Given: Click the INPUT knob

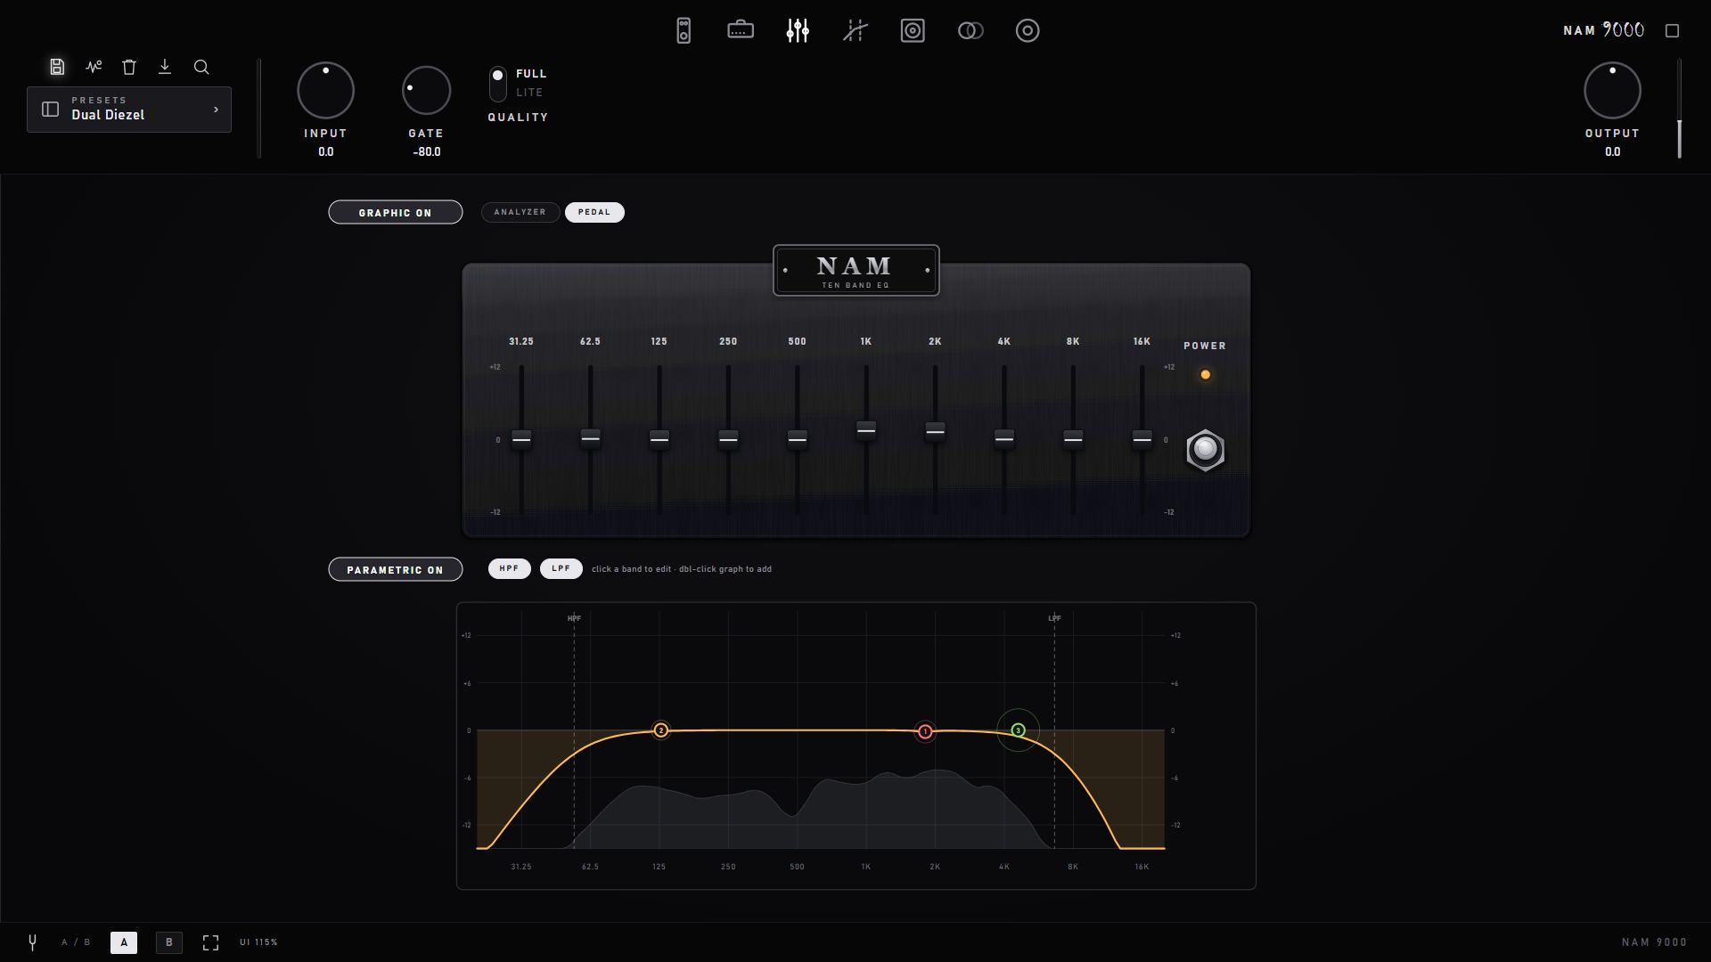Looking at the screenshot, I should 325,91.
